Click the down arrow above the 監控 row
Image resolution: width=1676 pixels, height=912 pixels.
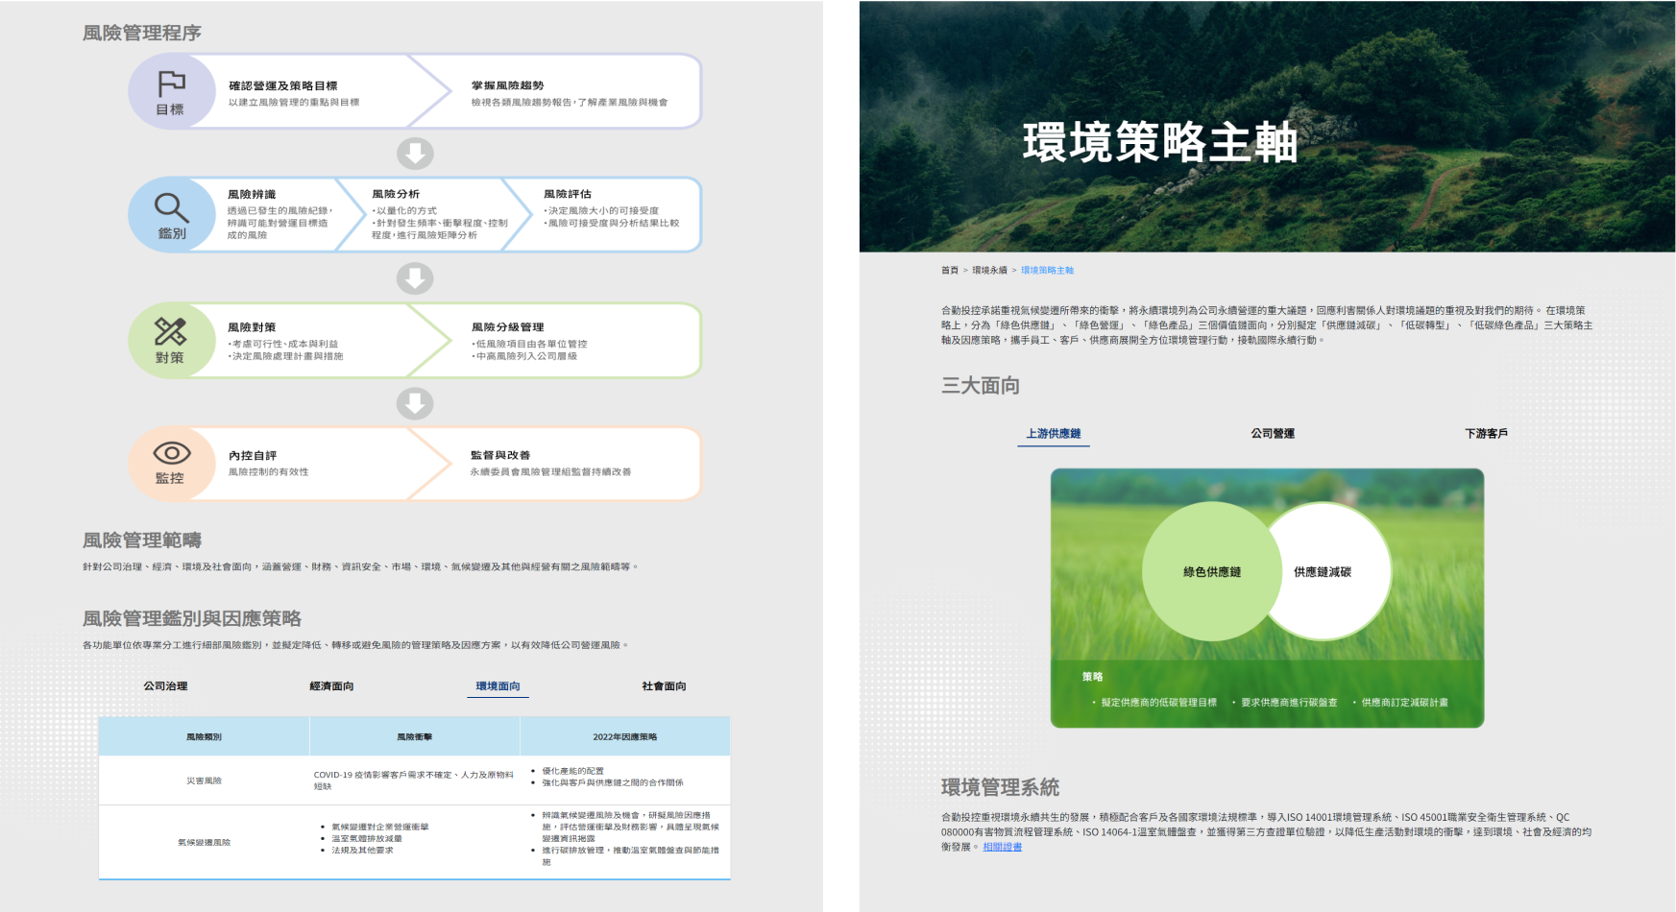coord(415,403)
